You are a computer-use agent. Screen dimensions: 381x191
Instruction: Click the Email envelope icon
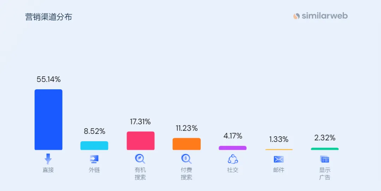click(279, 159)
